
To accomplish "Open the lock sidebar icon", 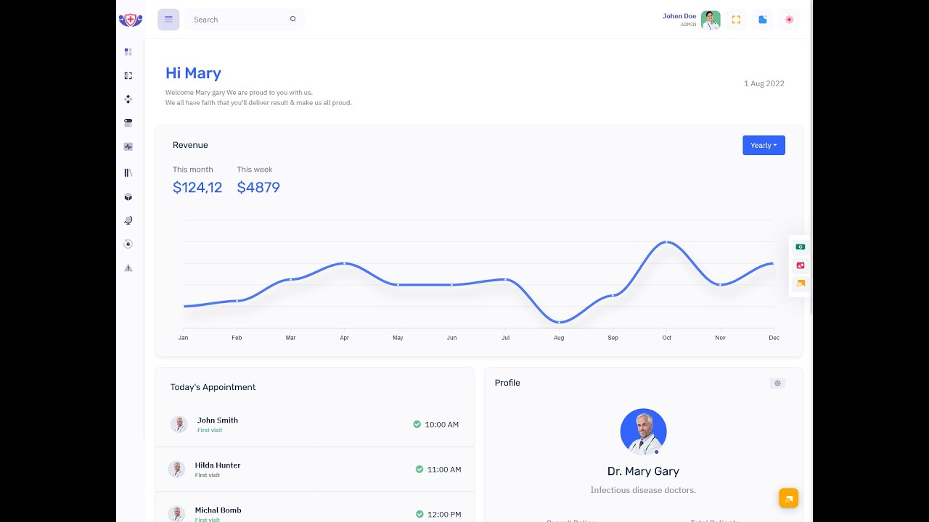I will tap(128, 244).
